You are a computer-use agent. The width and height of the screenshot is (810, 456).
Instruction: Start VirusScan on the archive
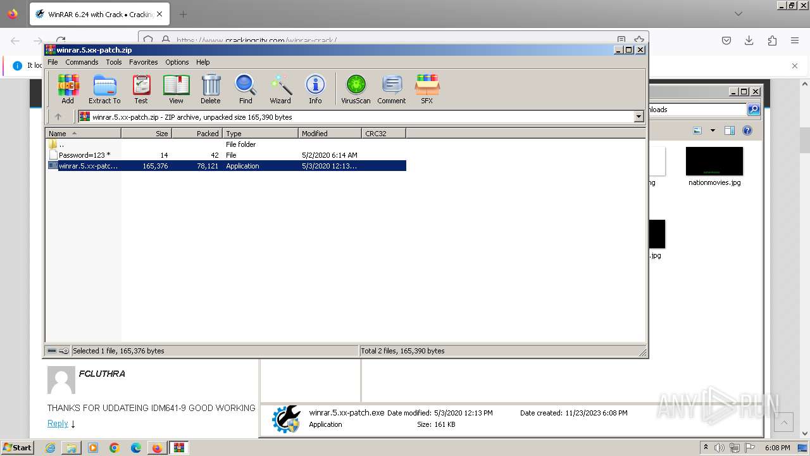pos(356,89)
